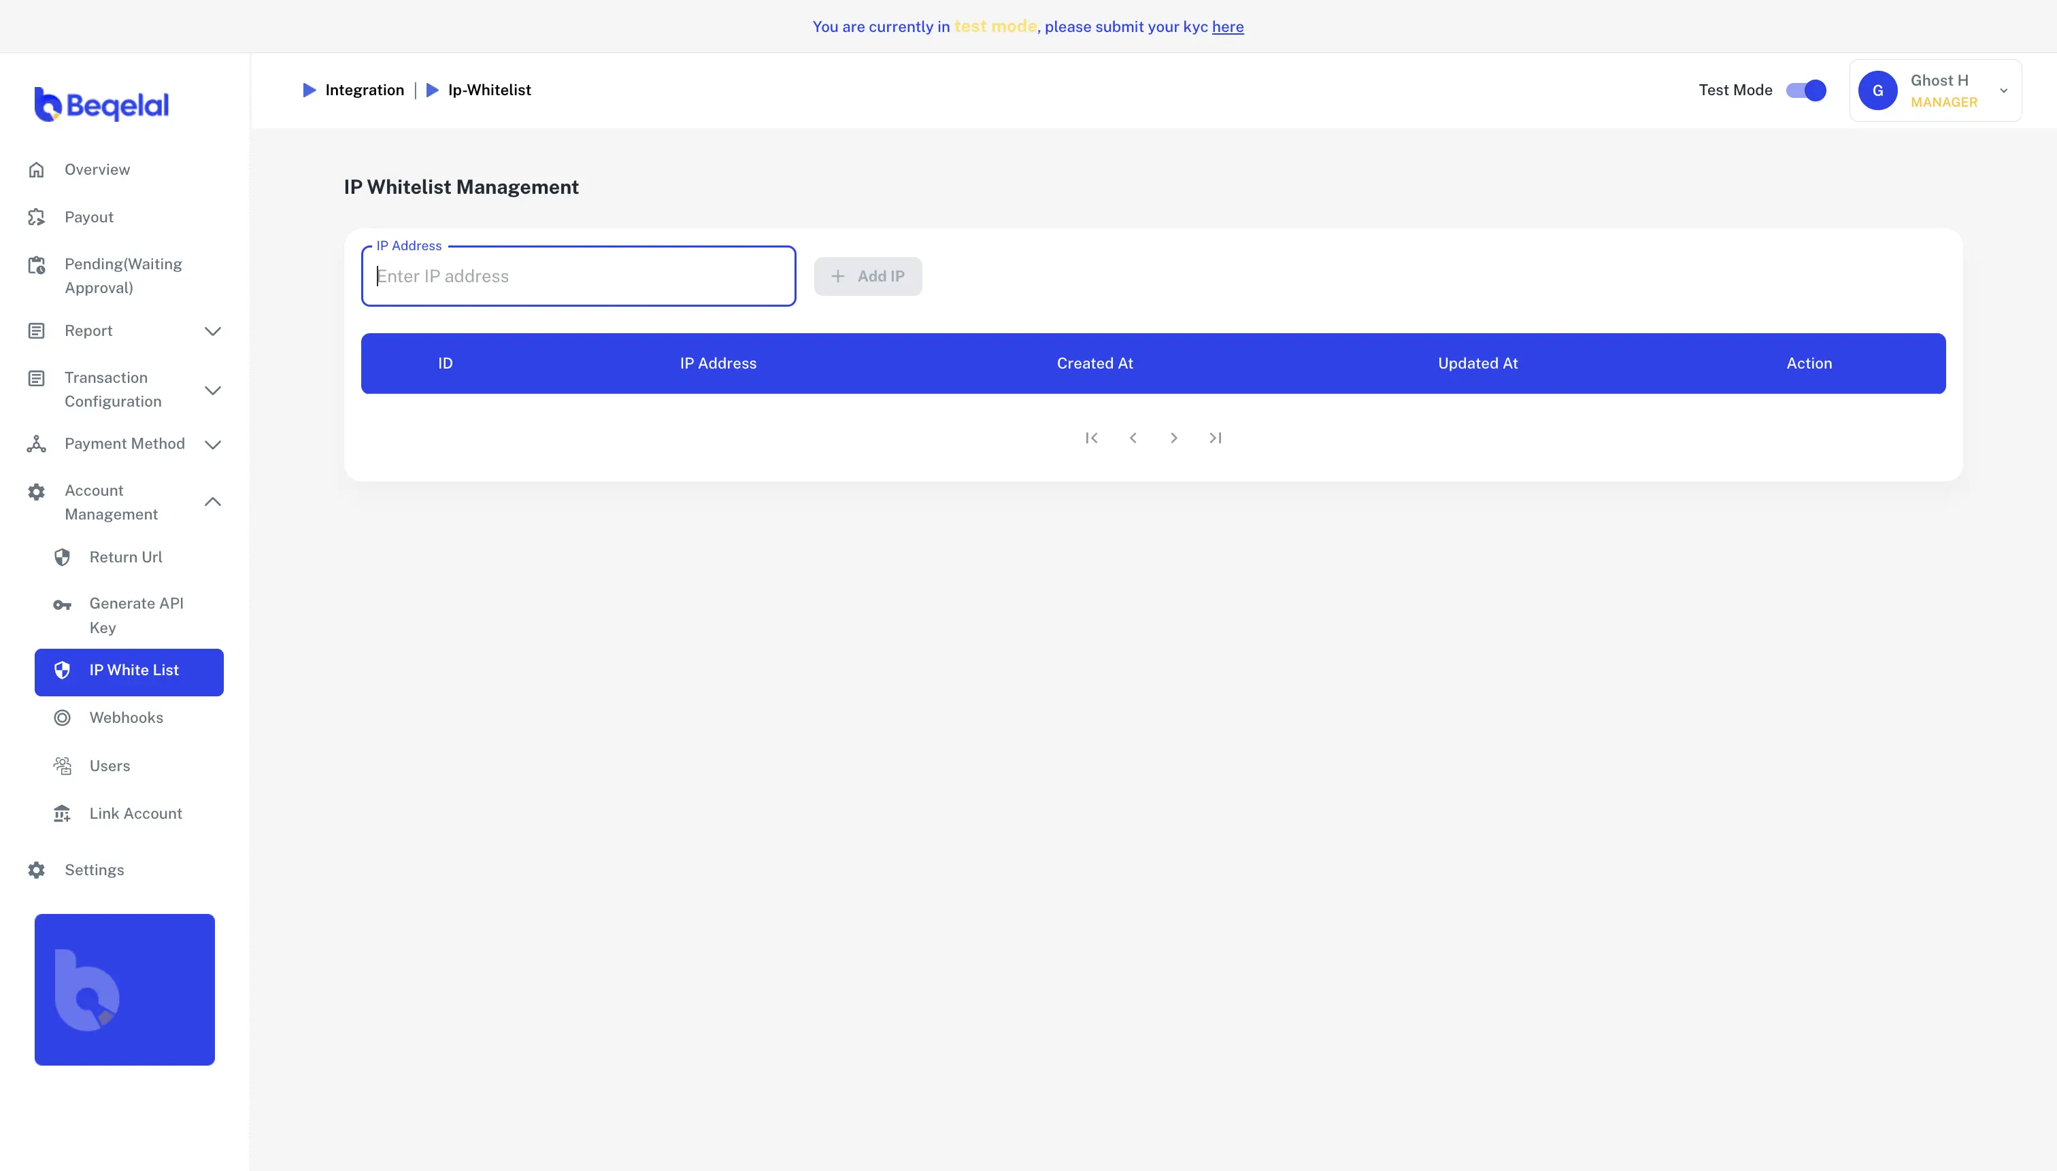Image resolution: width=2057 pixels, height=1171 pixels.
Task: Click the Overview home icon
Action: [36, 170]
